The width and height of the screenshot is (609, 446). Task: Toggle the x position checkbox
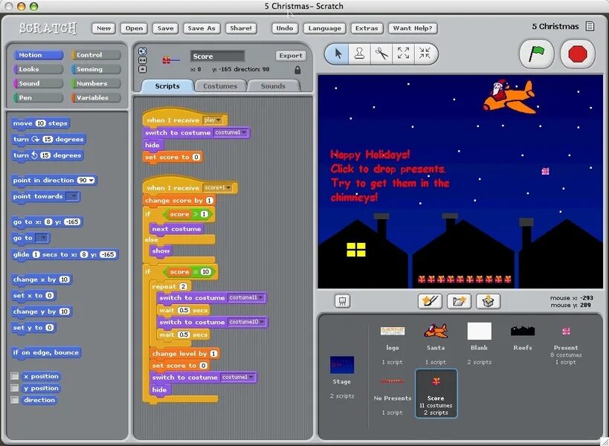pyautogui.click(x=15, y=376)
